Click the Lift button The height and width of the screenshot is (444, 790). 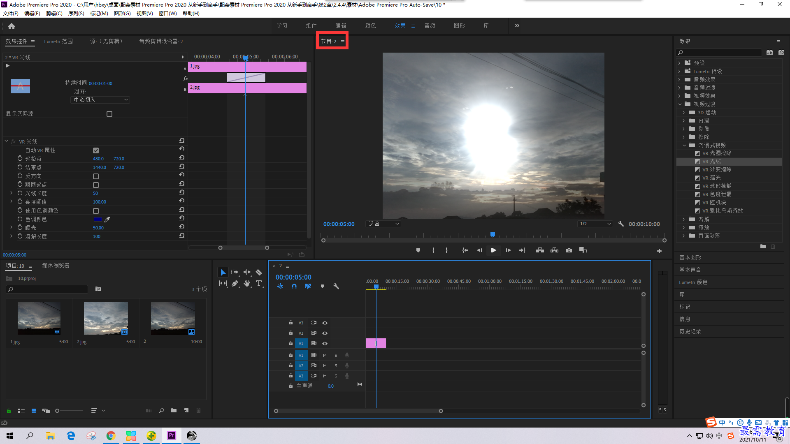tap(540, 250)
